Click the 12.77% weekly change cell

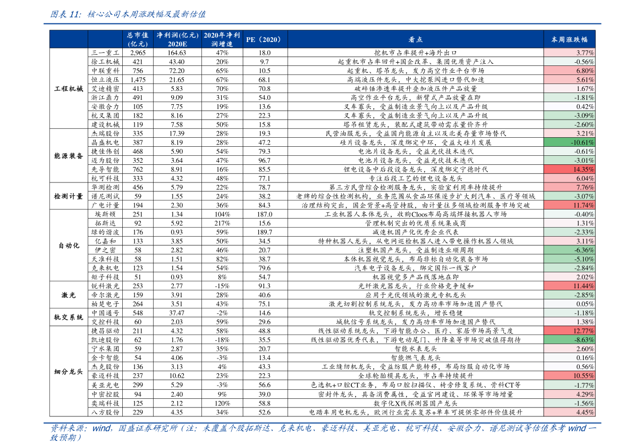pyautogui.click(x=569, y=331)
